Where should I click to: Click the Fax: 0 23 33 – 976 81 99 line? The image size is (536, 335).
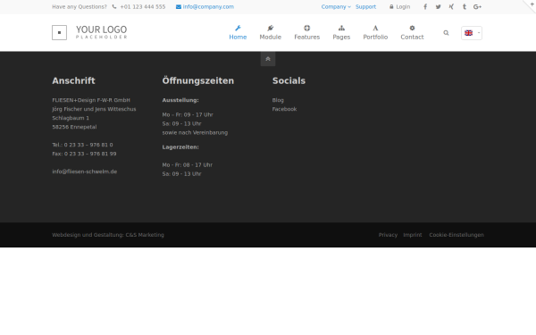[x=84, y=154]
